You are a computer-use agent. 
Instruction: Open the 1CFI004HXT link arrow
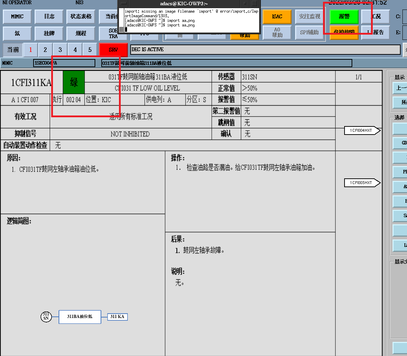pyautogui.click(x=363, y=131)
